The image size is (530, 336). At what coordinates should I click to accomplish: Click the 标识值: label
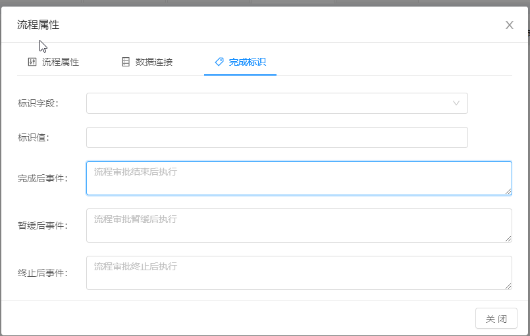pyautogui.click(x=34, y=137)
